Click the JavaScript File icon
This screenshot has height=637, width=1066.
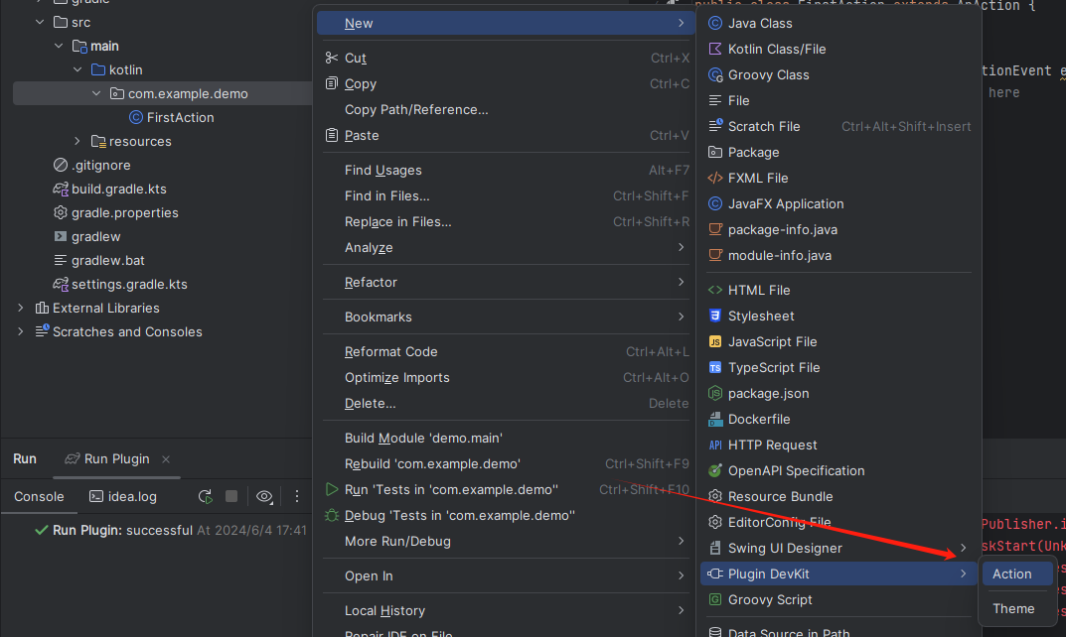coord(714,341)
